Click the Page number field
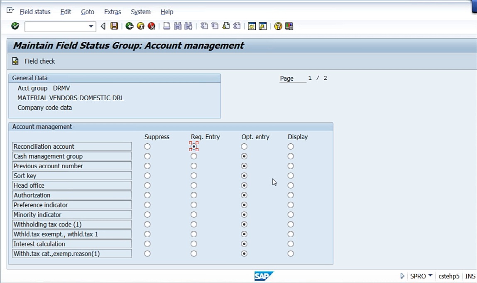The height and width of the screenshot is (283, 477). (x=310, y=78)
